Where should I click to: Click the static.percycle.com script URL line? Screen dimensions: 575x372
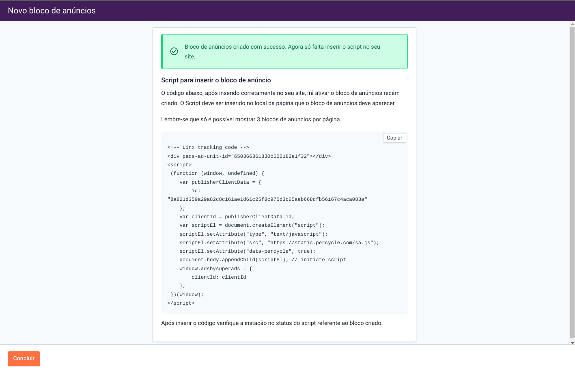[x=279, y=243]
